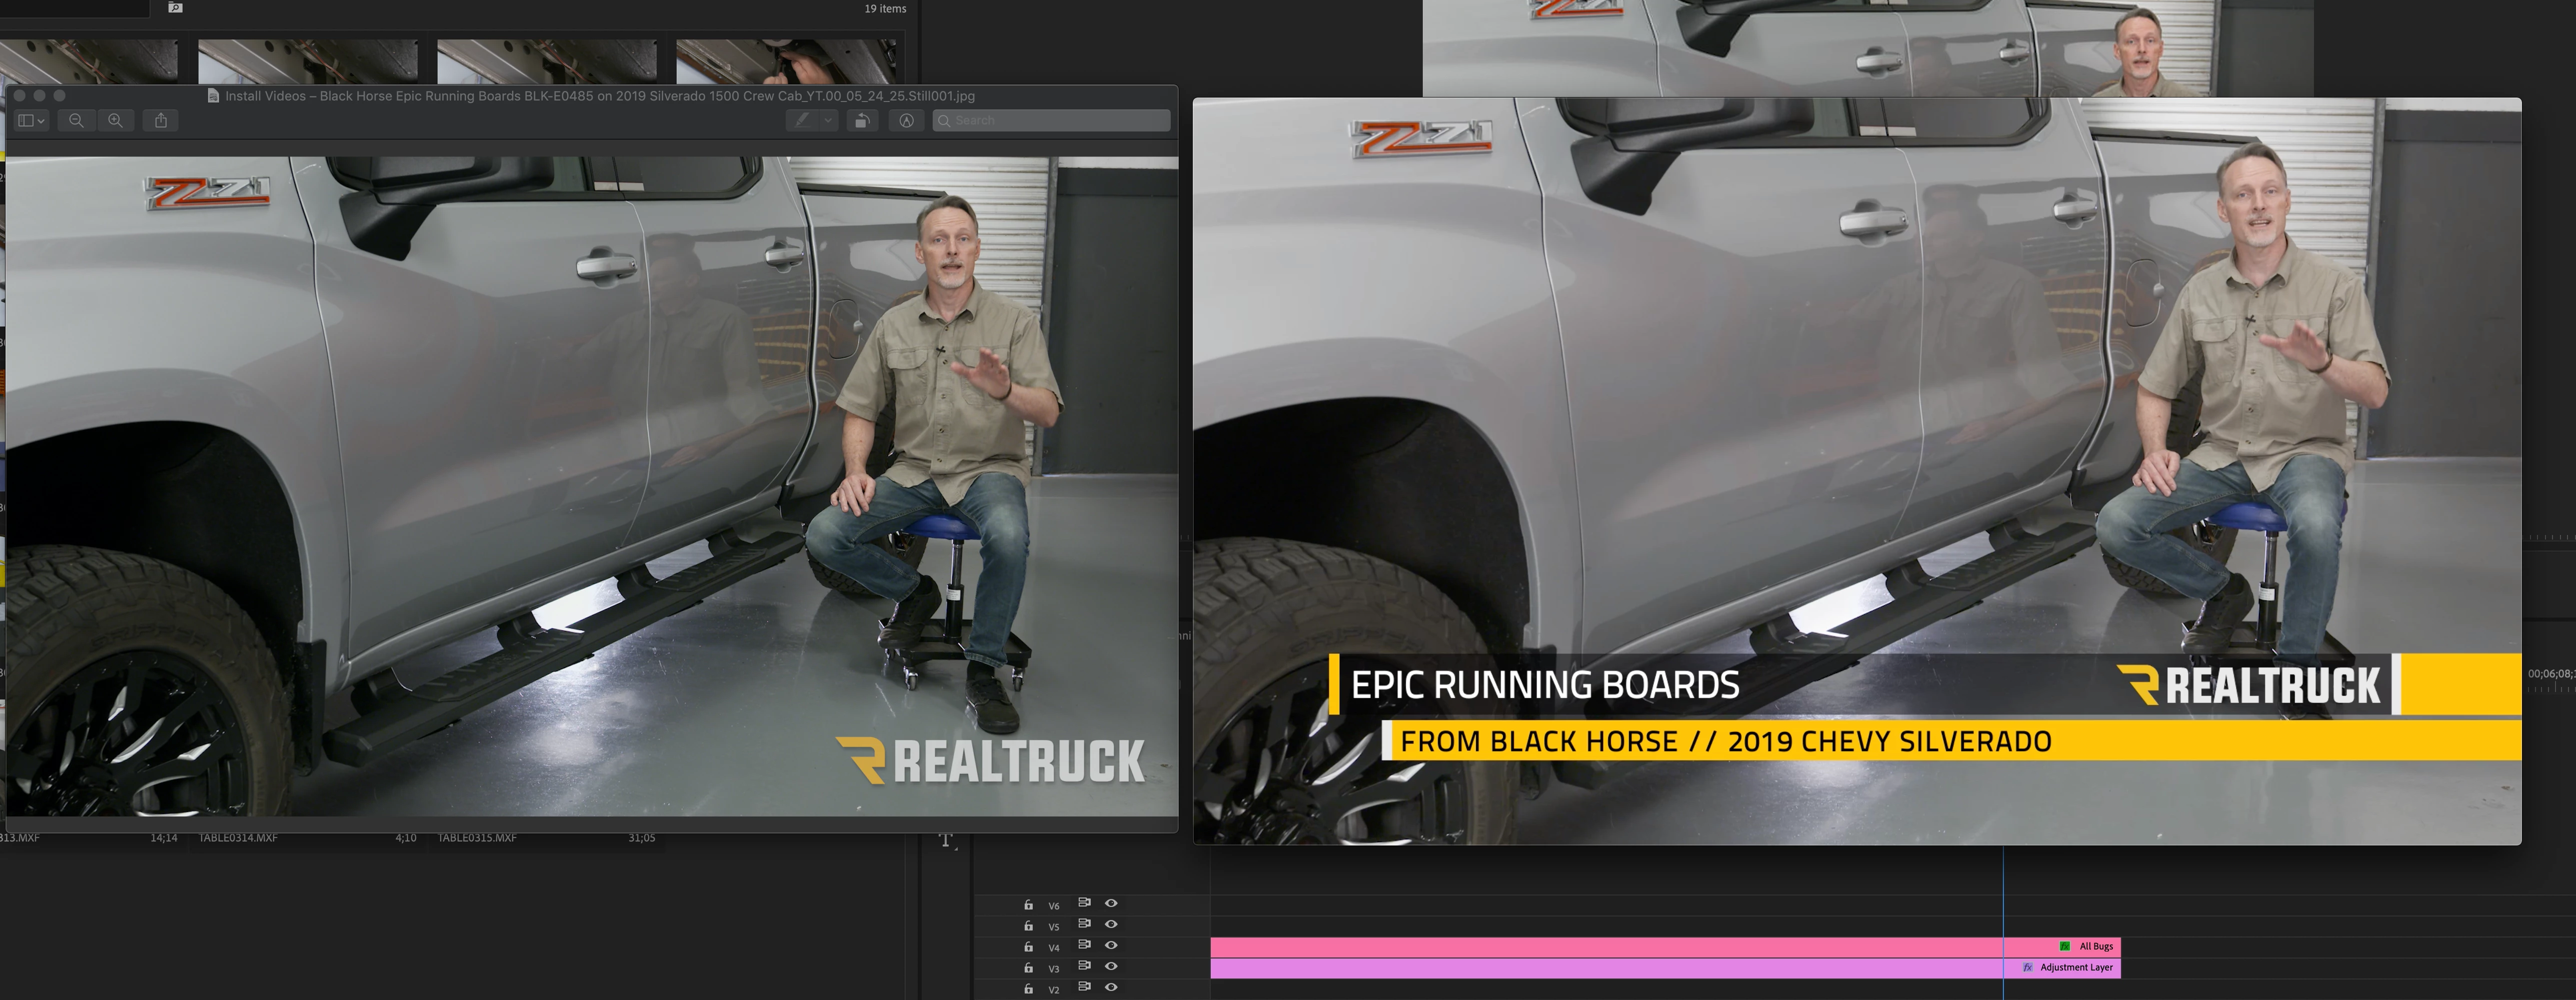The width and height of the screenshot is (2576, 1000).
Task: Toggle sync lock on track V6
Action: [x=1084, y=903]
